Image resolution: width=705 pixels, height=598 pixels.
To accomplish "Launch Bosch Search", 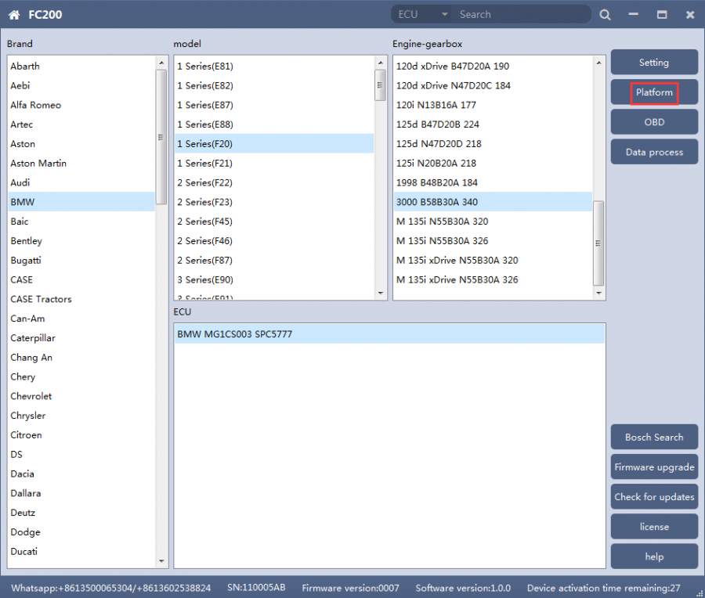I will (x=654, y=437).
